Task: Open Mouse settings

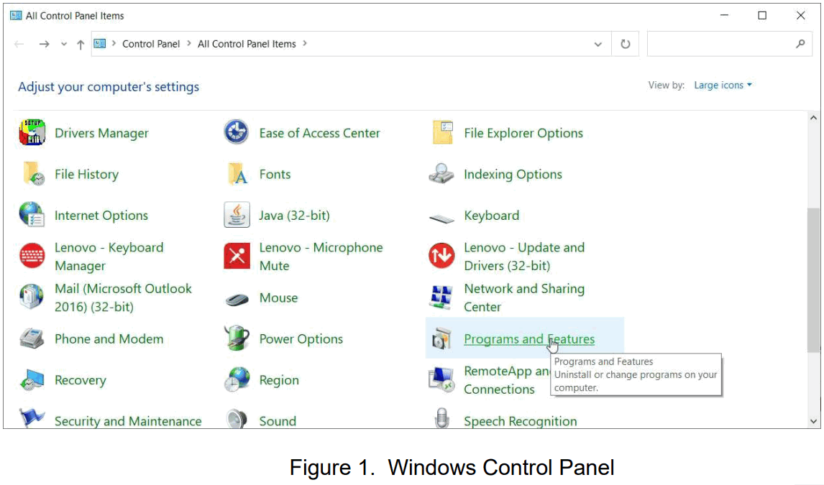Action: (x=278, y=297)
